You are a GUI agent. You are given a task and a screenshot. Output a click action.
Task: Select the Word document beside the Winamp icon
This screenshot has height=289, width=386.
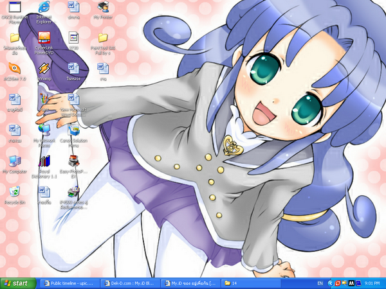pyautogui.click(x=73, y=68)
